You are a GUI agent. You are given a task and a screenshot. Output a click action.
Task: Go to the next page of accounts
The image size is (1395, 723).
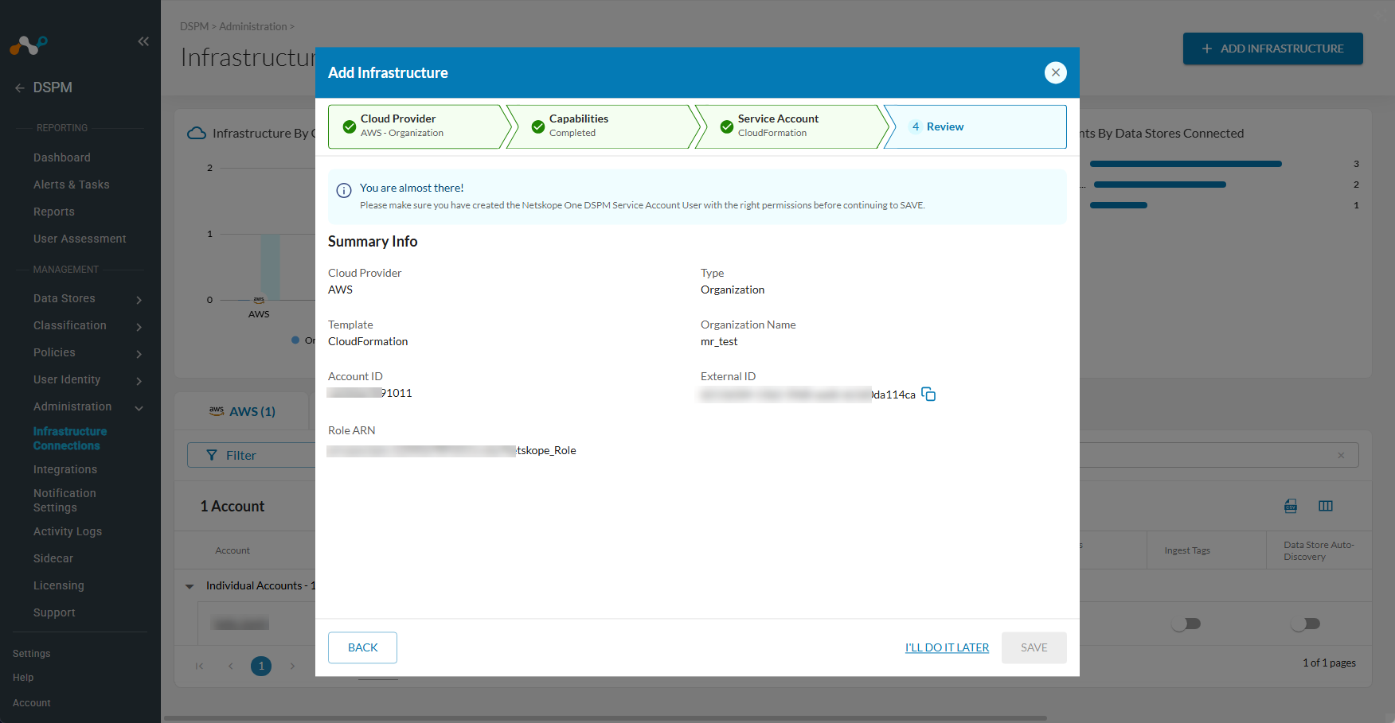click(x=292, y=666)
